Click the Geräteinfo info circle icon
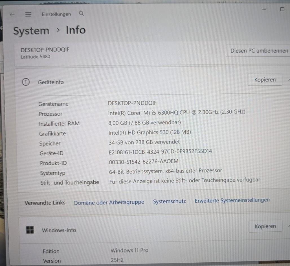 pyautogui.click(x=26, y=82)
